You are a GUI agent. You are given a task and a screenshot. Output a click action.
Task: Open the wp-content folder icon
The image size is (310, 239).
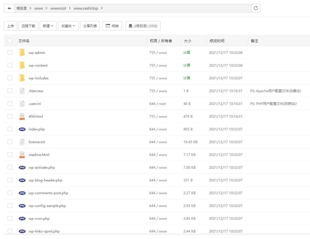(22, 65)
